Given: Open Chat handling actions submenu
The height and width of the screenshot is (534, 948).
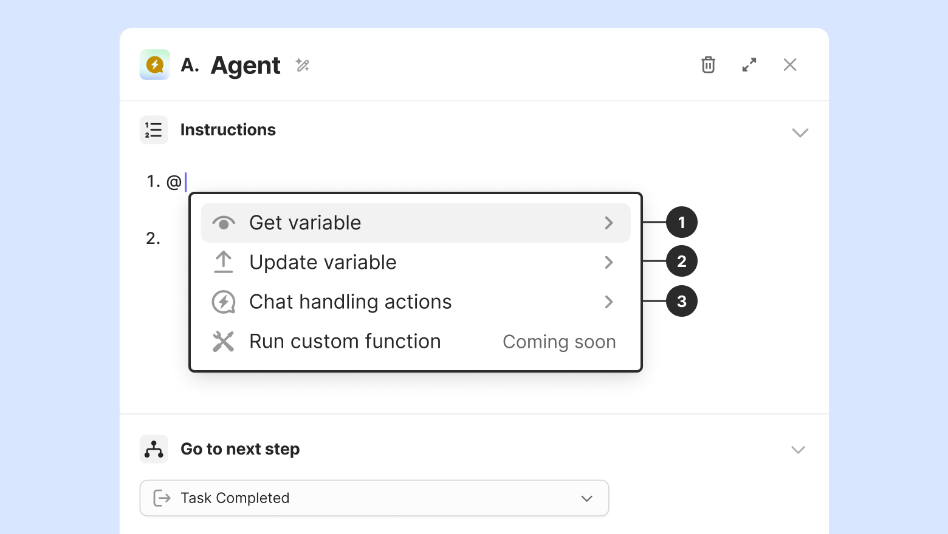Looking at the screenshot, I should tap(351, 302).
